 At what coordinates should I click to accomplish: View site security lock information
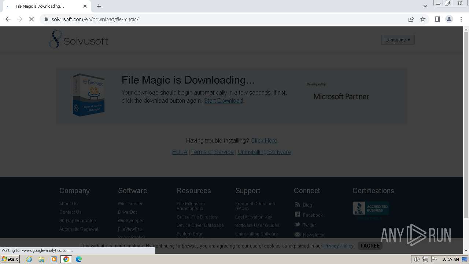coord(46,19)
